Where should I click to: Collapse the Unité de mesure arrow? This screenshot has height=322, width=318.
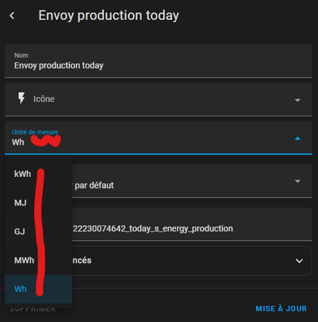pos(298,139)
